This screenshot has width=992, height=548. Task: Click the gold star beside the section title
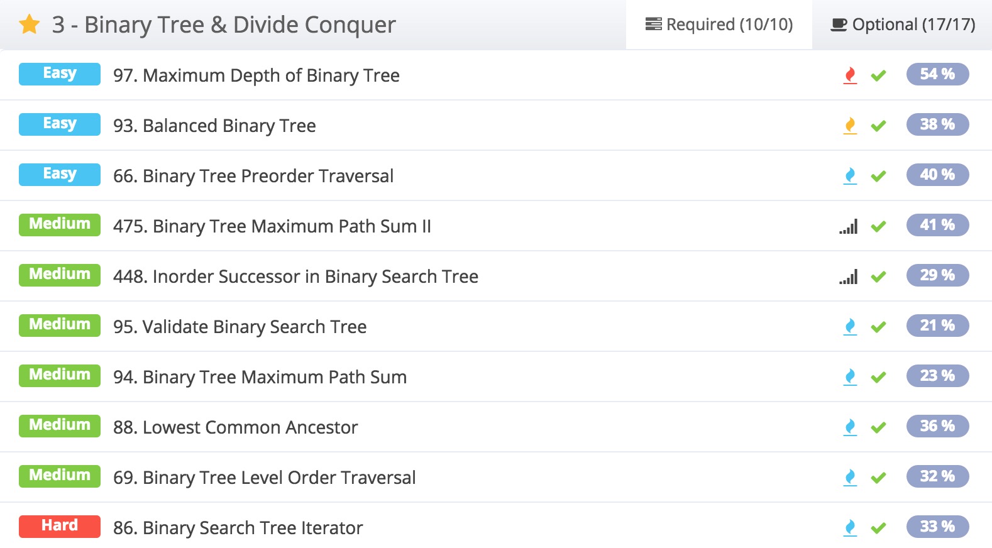(30, 25)
